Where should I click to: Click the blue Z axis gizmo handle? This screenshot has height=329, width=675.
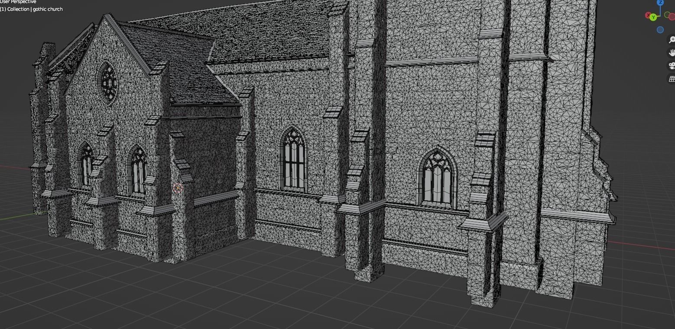(x=660, y=2)
